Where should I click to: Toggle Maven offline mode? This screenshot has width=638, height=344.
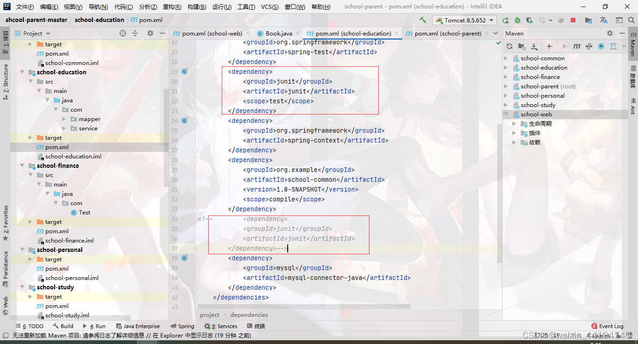(601, 46)
